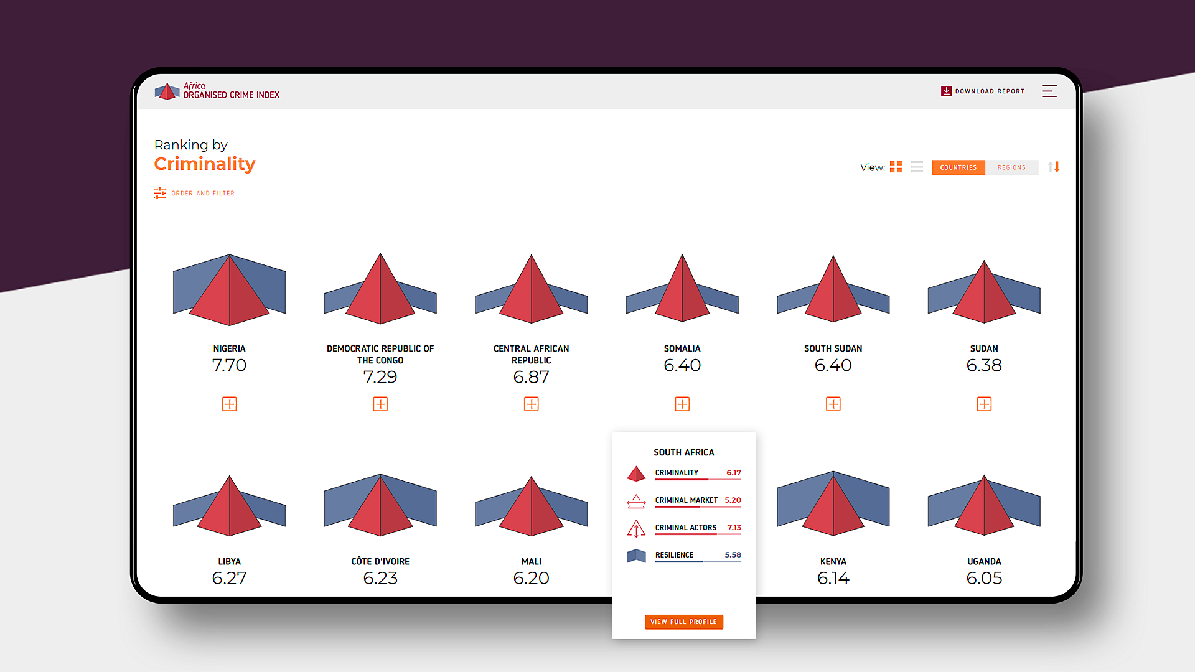The height and width of the screenshot is (672, 1195).
Task: Click Democratic Republic of the Congo name
Action: 380,354
